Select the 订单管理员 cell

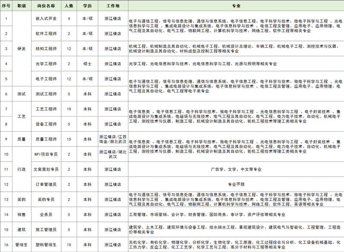pyautogui.click(x=46, y=184)
